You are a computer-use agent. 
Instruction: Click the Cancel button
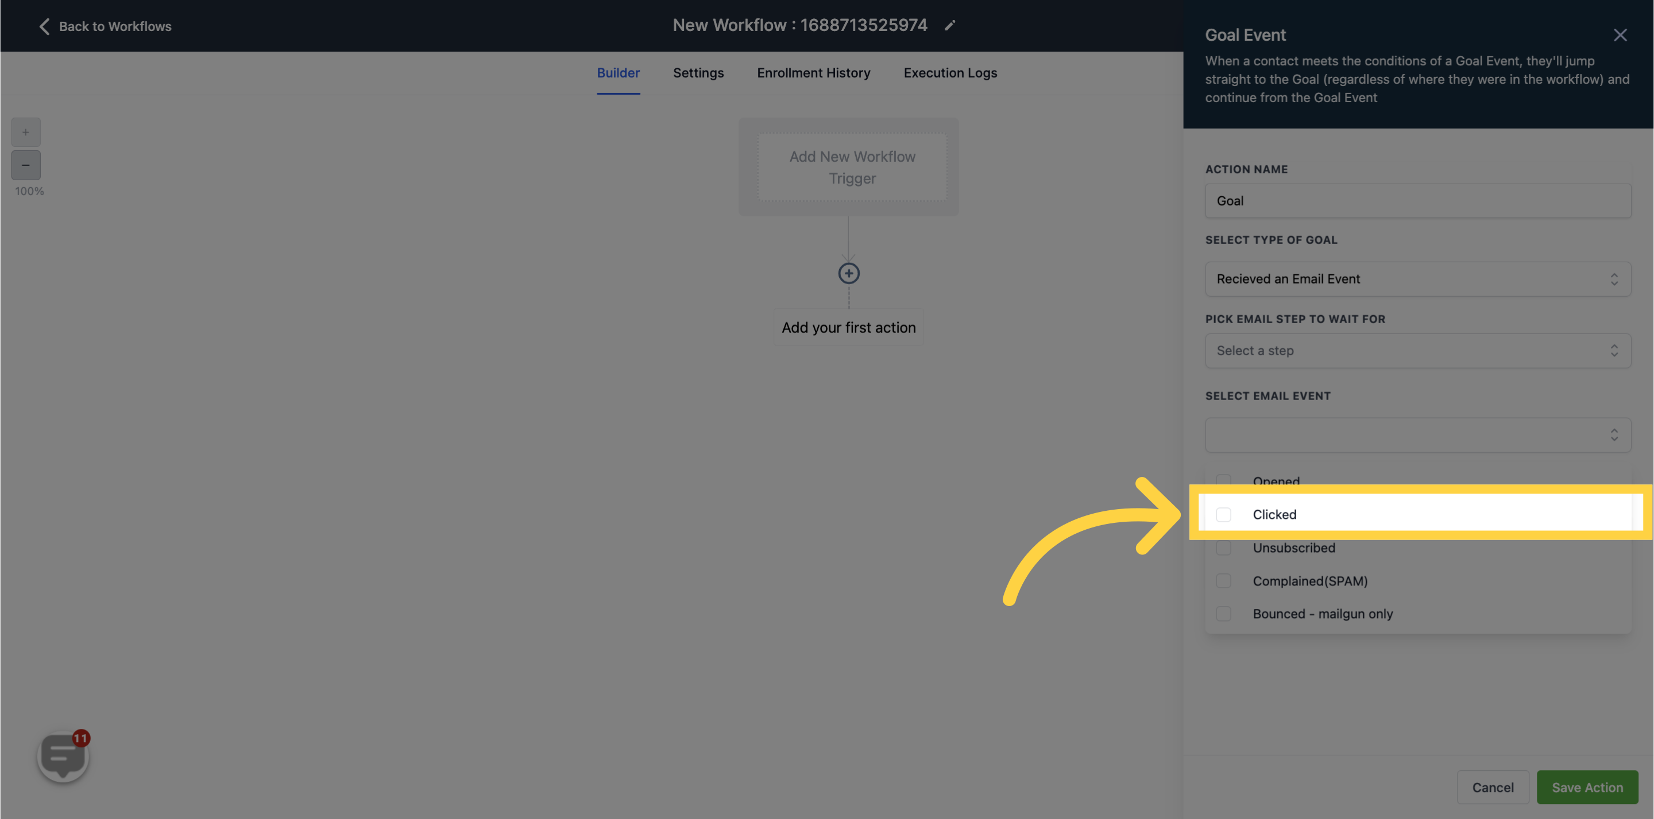click(1491, 787)
